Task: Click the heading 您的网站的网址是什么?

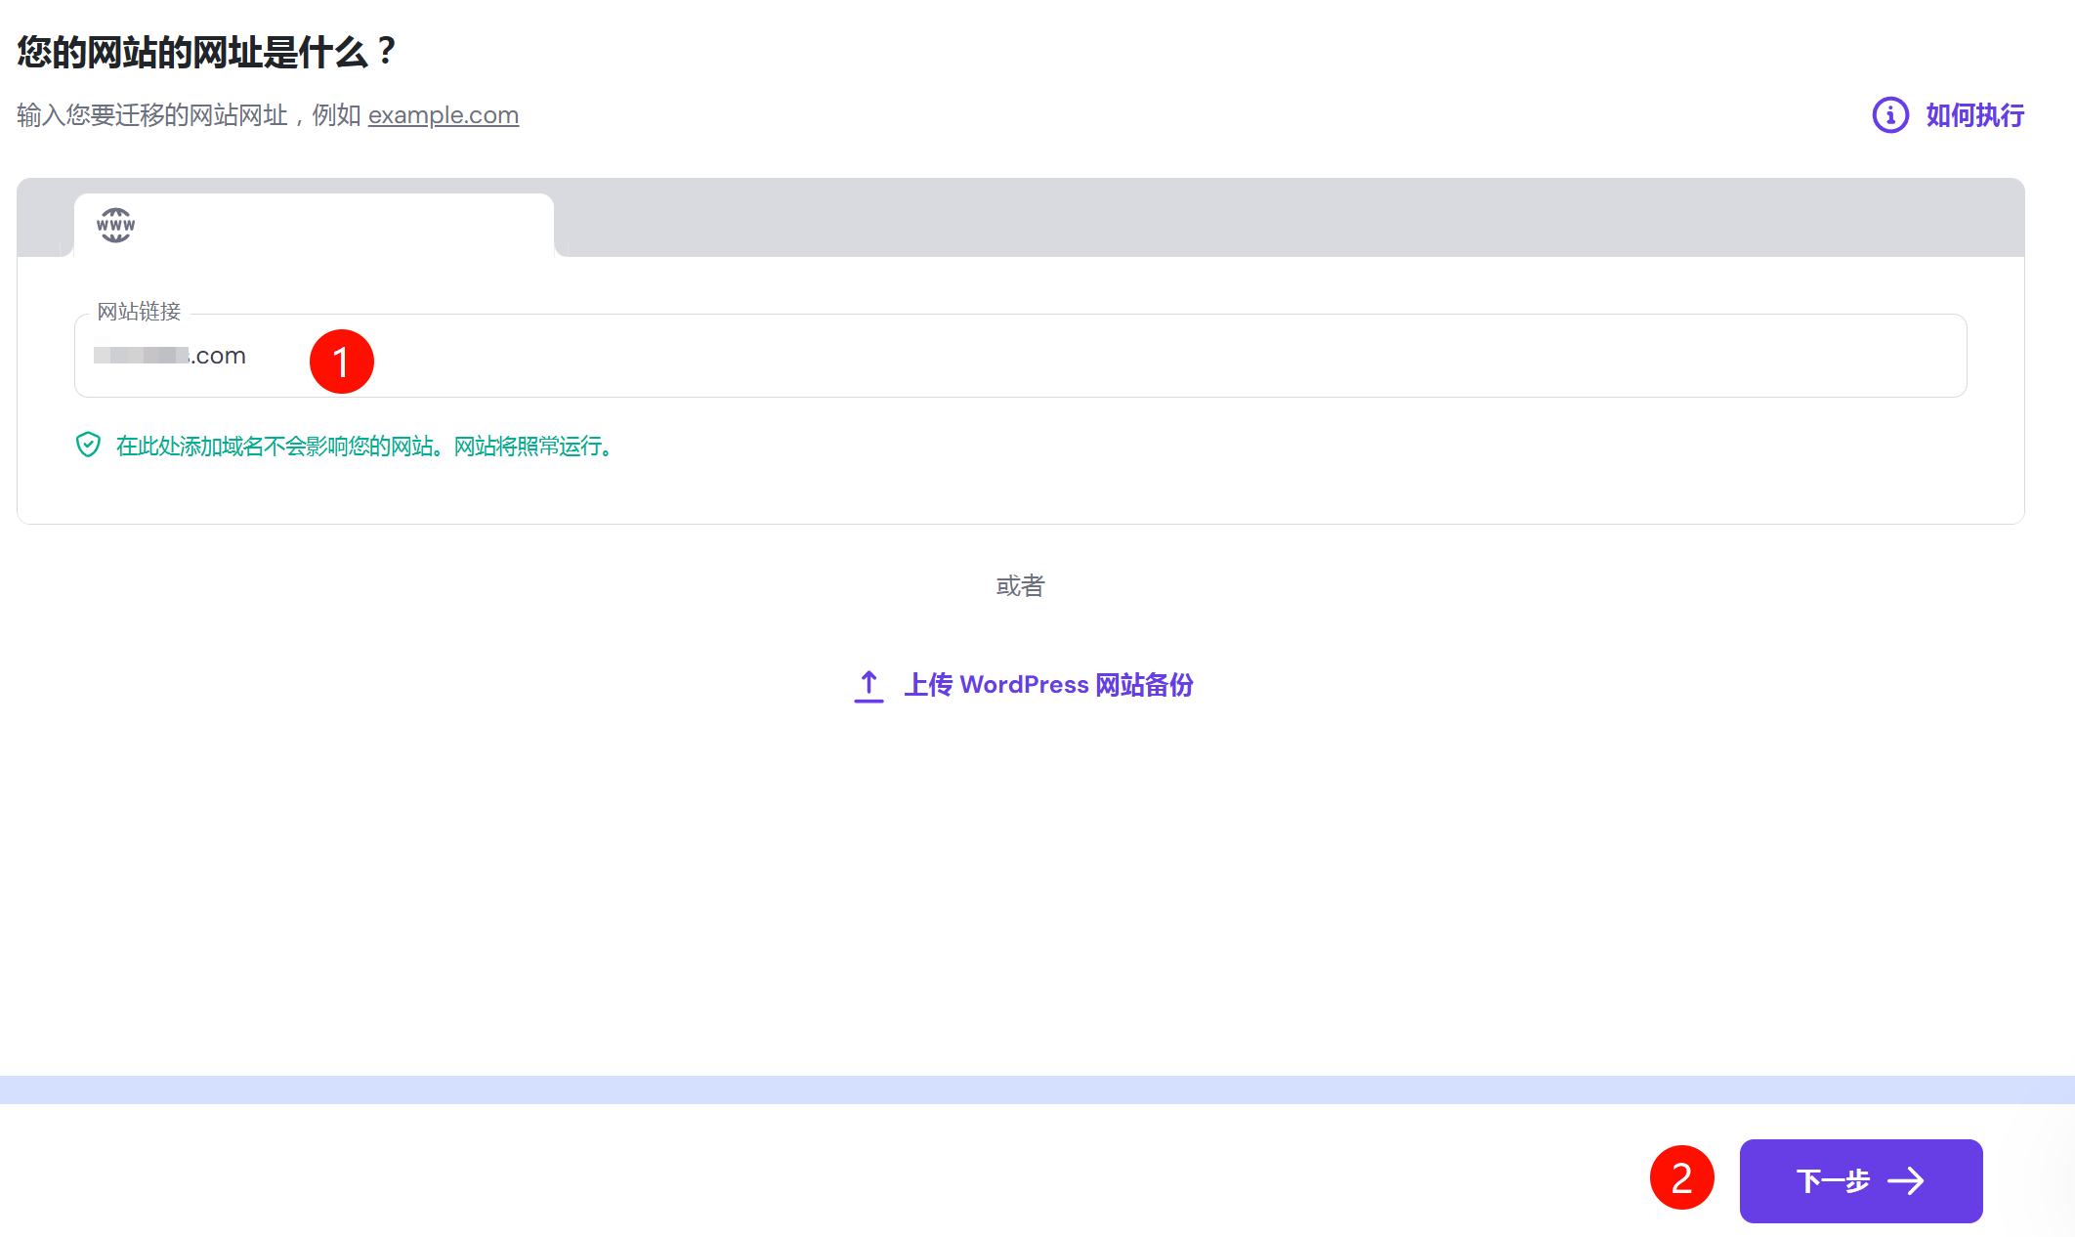Action: (207, 52)
